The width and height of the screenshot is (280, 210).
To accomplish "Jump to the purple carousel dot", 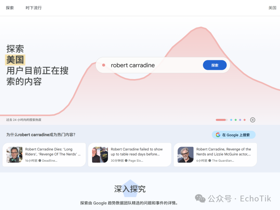I will pos(240,120).
